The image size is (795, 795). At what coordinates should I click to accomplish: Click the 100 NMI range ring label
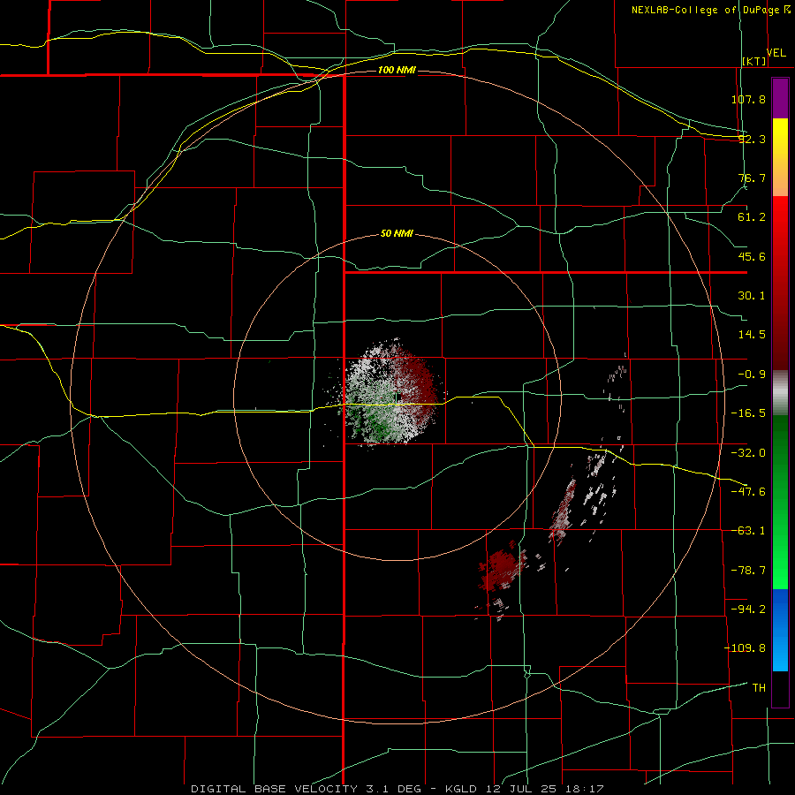397,70
